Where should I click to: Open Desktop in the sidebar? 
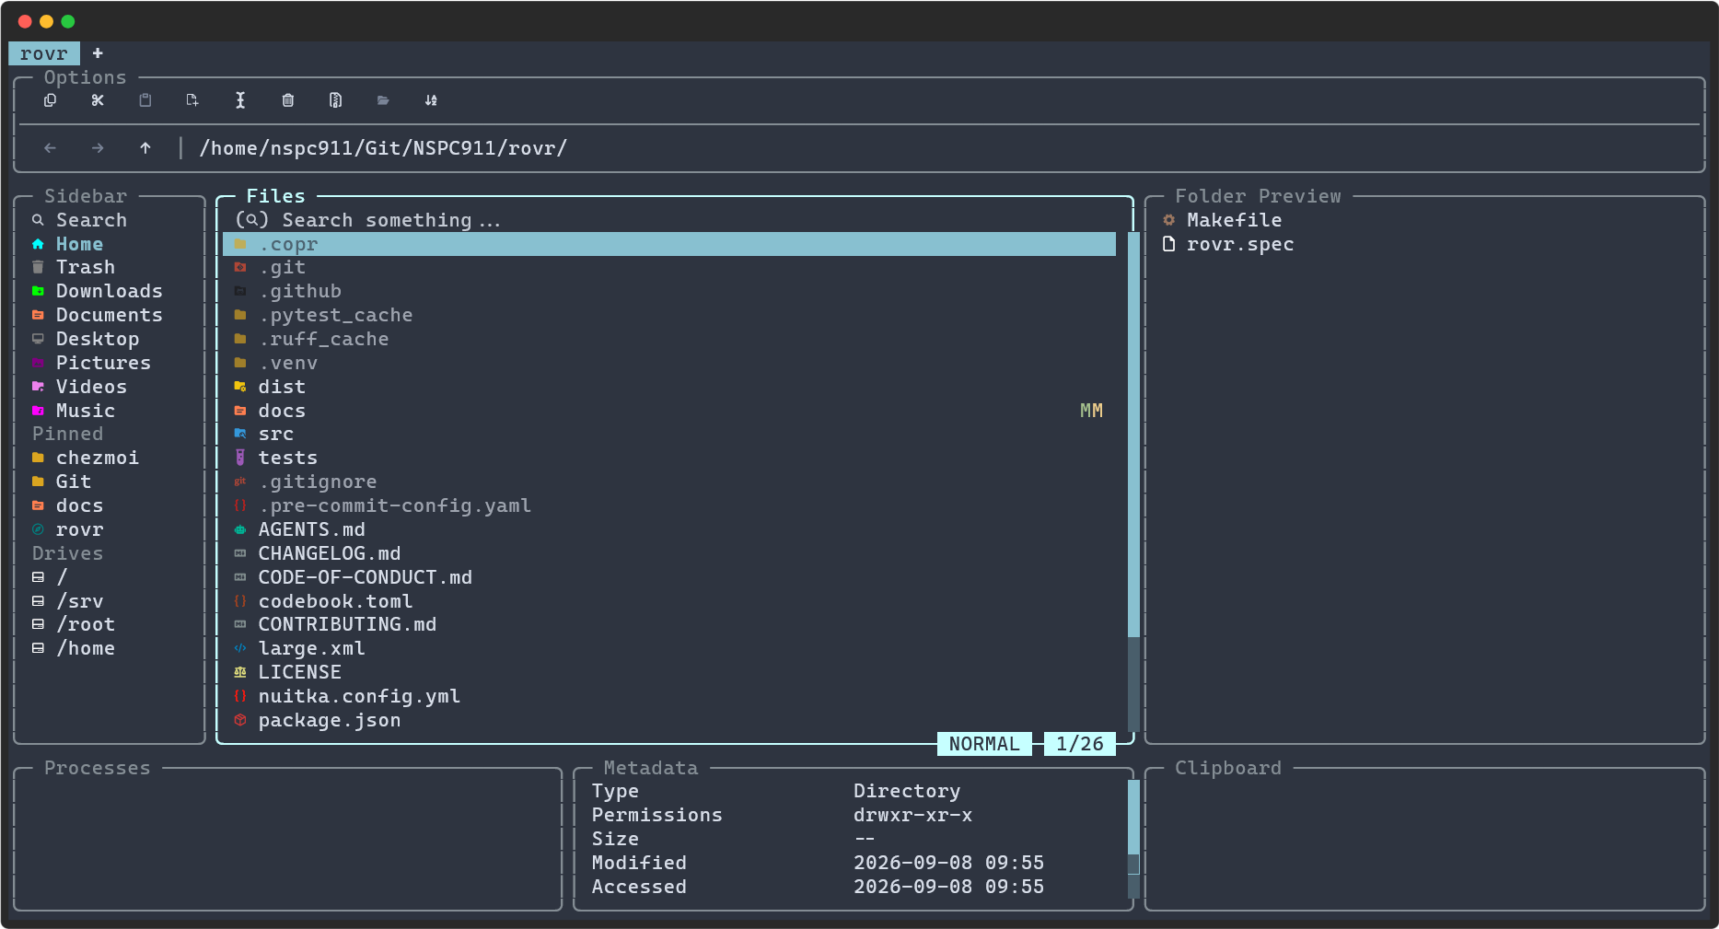(110, 339)
